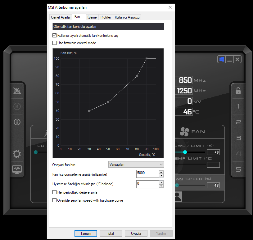Open the Önayarlı fan hızı dropdown
This screenshot has height=240, width=253.
pos(136,165)
